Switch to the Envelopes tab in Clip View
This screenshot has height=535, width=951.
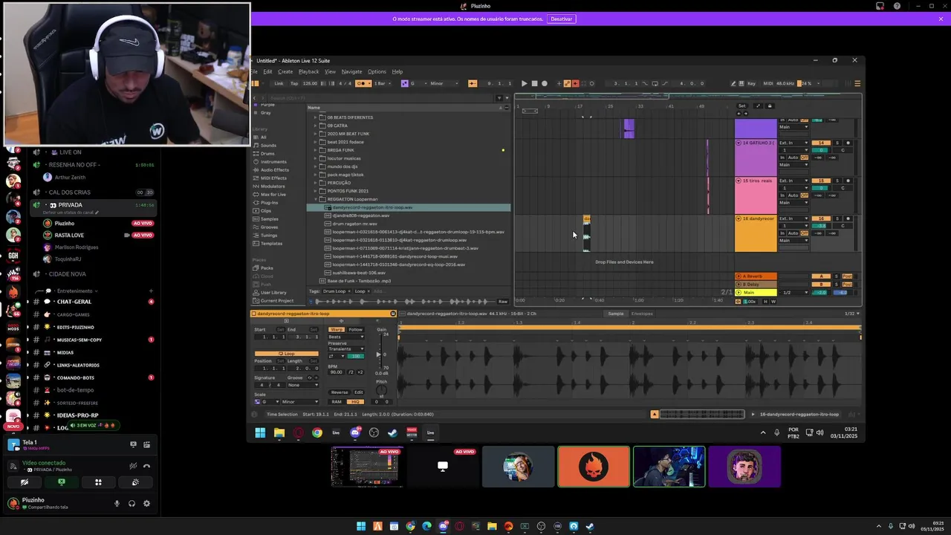click(642, 314)
